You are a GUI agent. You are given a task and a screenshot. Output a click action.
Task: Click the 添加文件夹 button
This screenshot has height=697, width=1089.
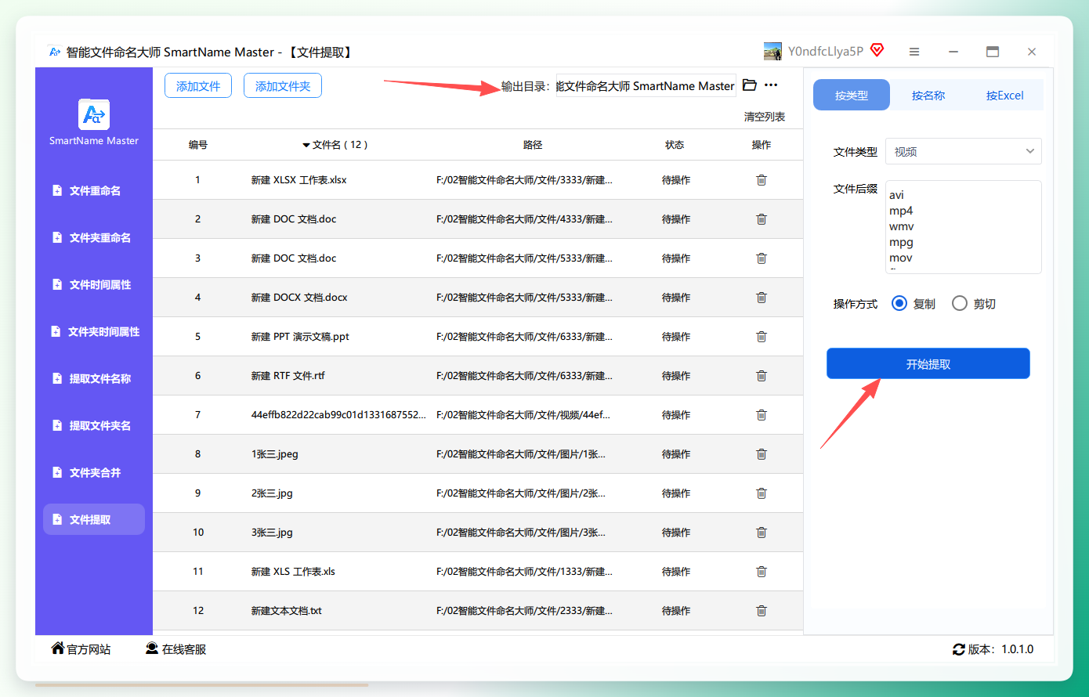283,85
